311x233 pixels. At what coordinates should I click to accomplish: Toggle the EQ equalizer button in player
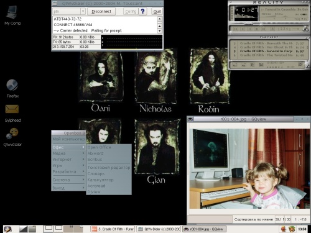[298, 19]
